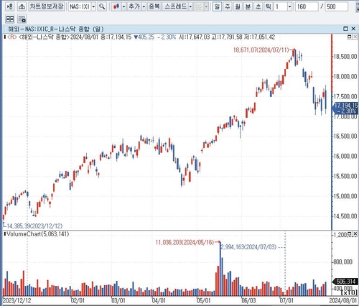Click the 03/01 date axis label
This screenshot has height=306, width=359.
(x=118, y=300)
